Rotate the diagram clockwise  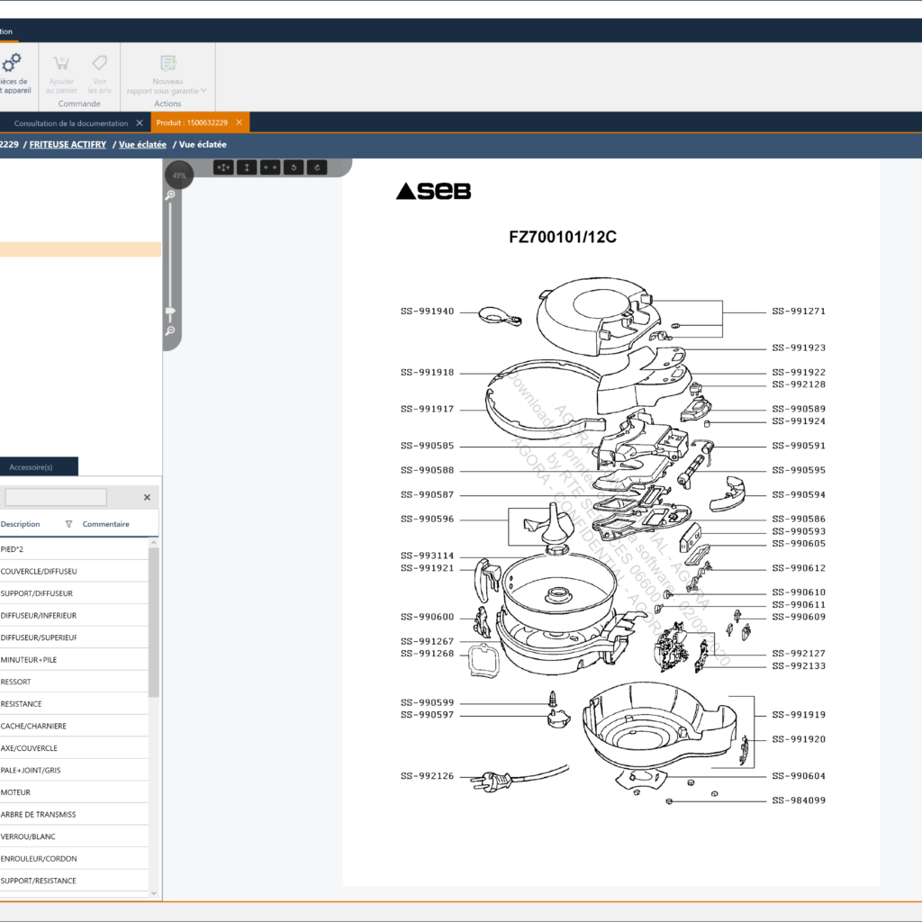[317, 167]
